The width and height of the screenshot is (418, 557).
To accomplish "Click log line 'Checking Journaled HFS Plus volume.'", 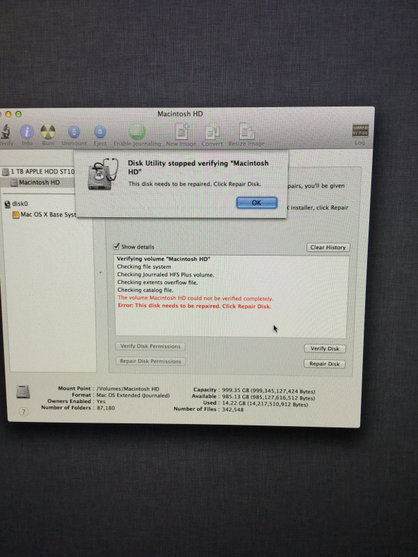I will coord(166,274).
